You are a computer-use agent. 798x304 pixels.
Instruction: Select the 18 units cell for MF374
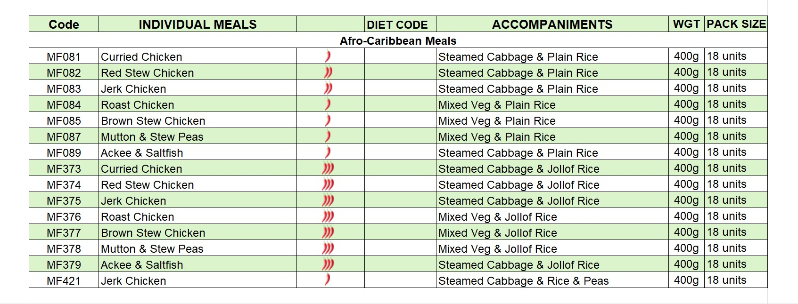pos(736,184)
